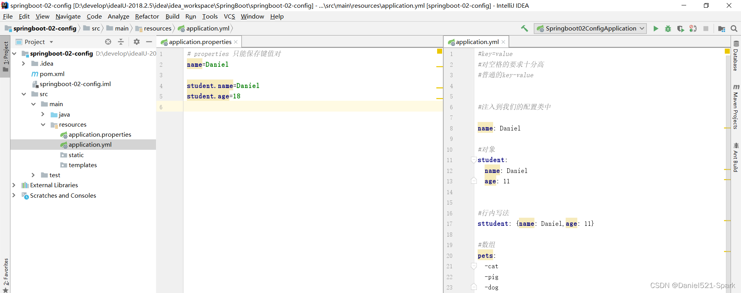Click main breadcrumb in navigation bar

pos(118,29)
